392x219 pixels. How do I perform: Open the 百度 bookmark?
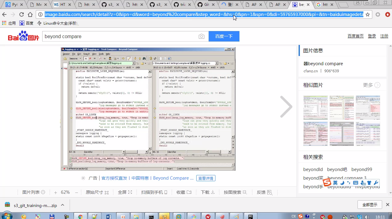click(x=27, y=23)
